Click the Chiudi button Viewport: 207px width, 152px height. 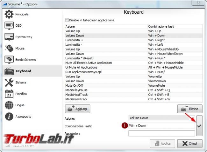[x=190, y=143]
